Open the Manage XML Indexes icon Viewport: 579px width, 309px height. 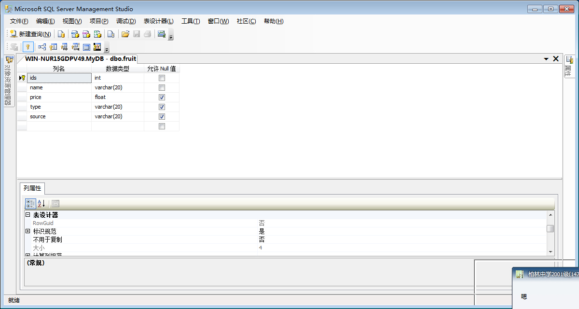[x=75, y=47]
